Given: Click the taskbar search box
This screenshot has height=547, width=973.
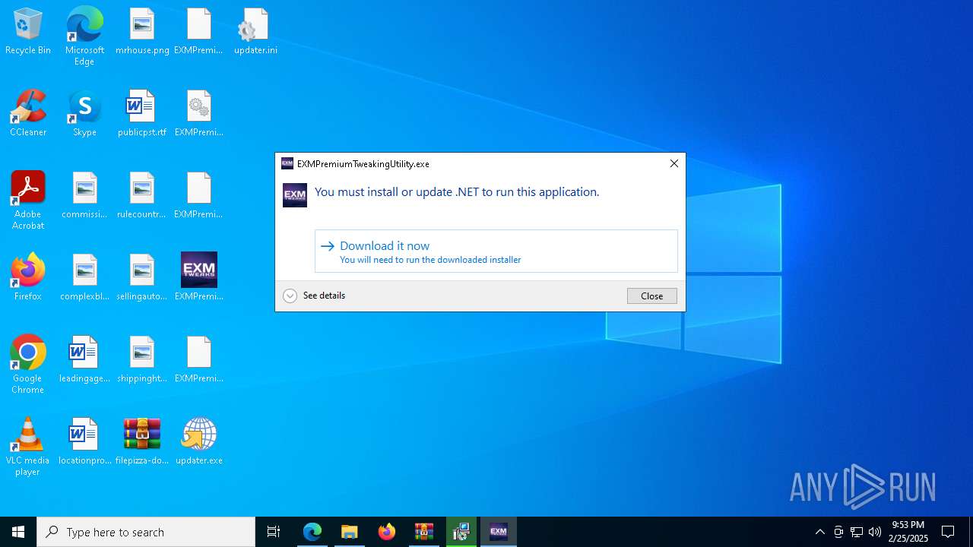Looking at the screenshot, I should [x=146, y=532].
